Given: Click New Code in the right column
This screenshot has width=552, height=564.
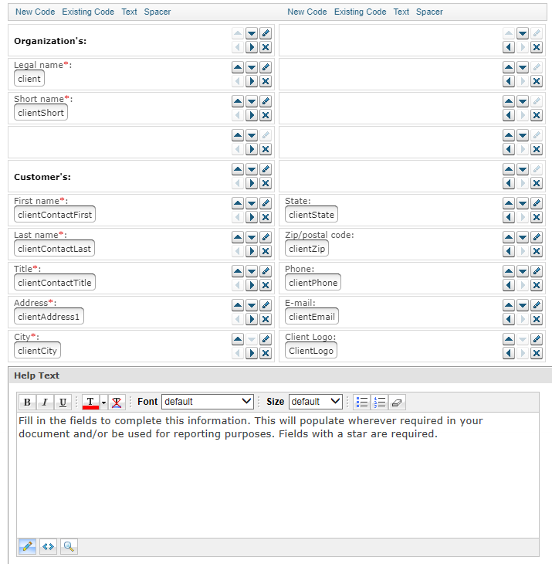Looking at the screenshot, I should (307, 12).
